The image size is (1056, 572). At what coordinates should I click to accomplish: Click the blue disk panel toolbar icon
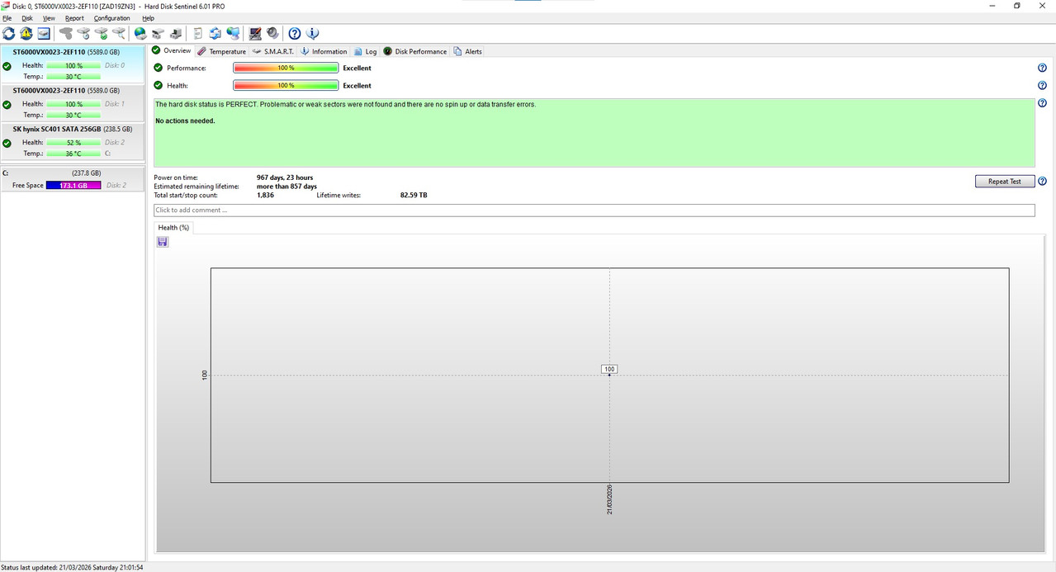pos(44,33)
